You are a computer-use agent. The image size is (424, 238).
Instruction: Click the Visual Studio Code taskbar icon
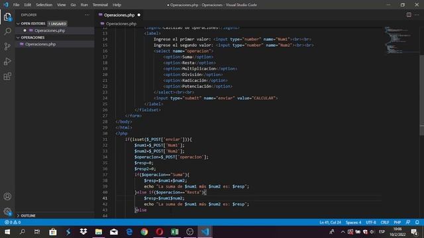(x=205, y=232)
